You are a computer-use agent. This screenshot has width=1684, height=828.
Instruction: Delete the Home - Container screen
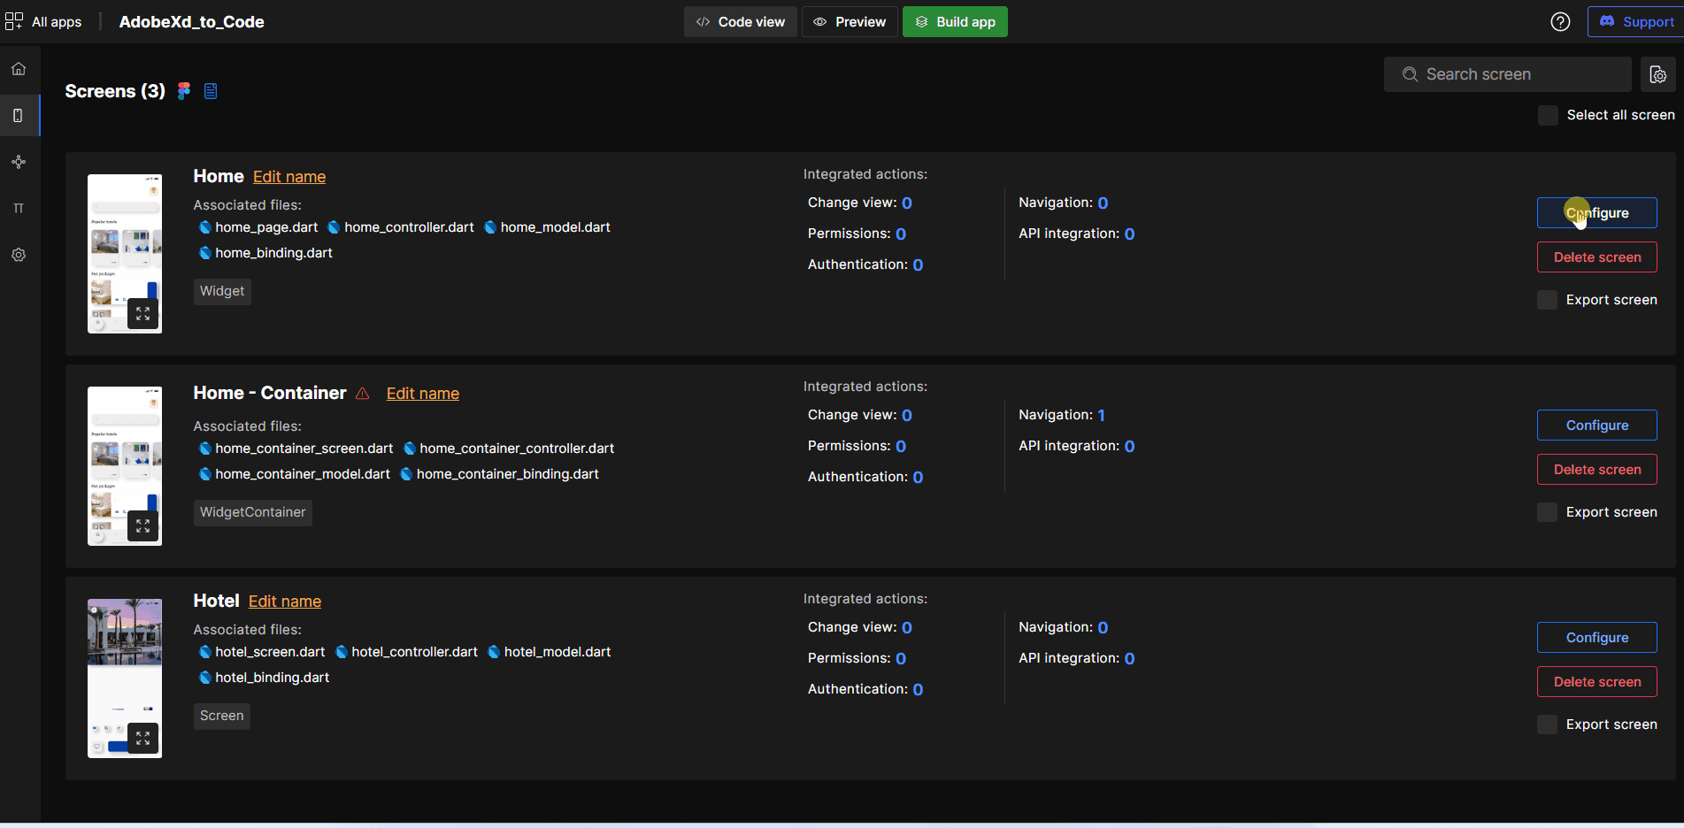(1596, 470)
